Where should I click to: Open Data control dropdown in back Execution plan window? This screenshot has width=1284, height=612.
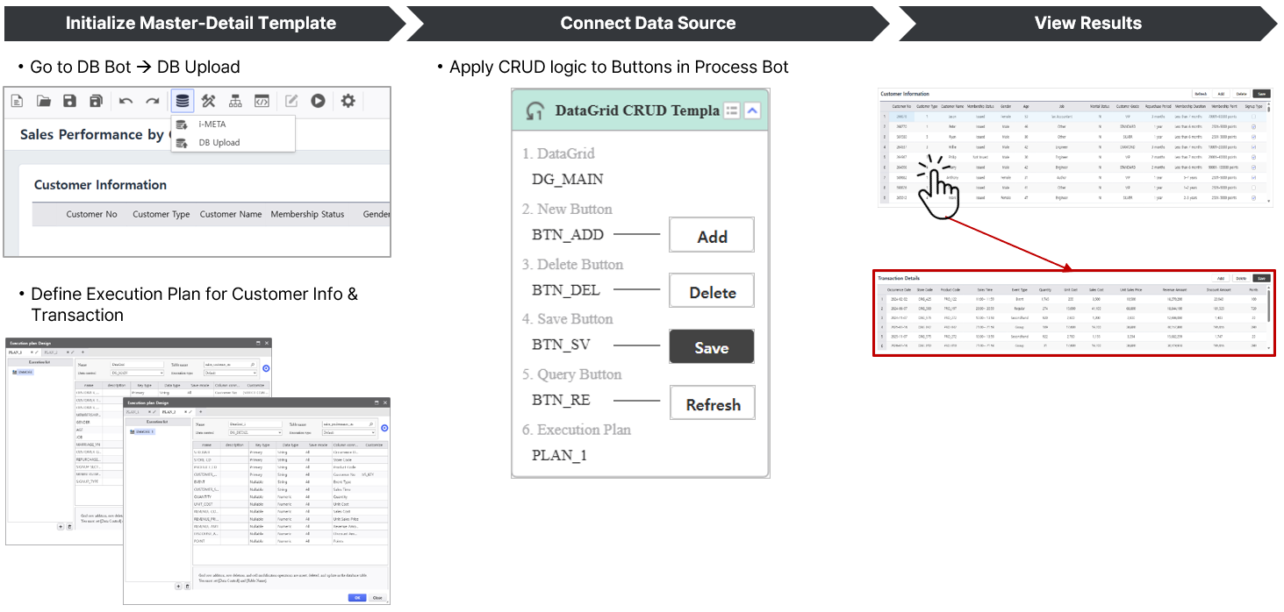click(137, 373)
